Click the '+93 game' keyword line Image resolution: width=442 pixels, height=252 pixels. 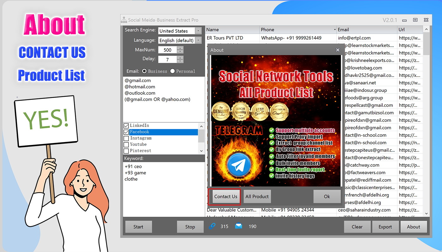click(x=135, y=173)
